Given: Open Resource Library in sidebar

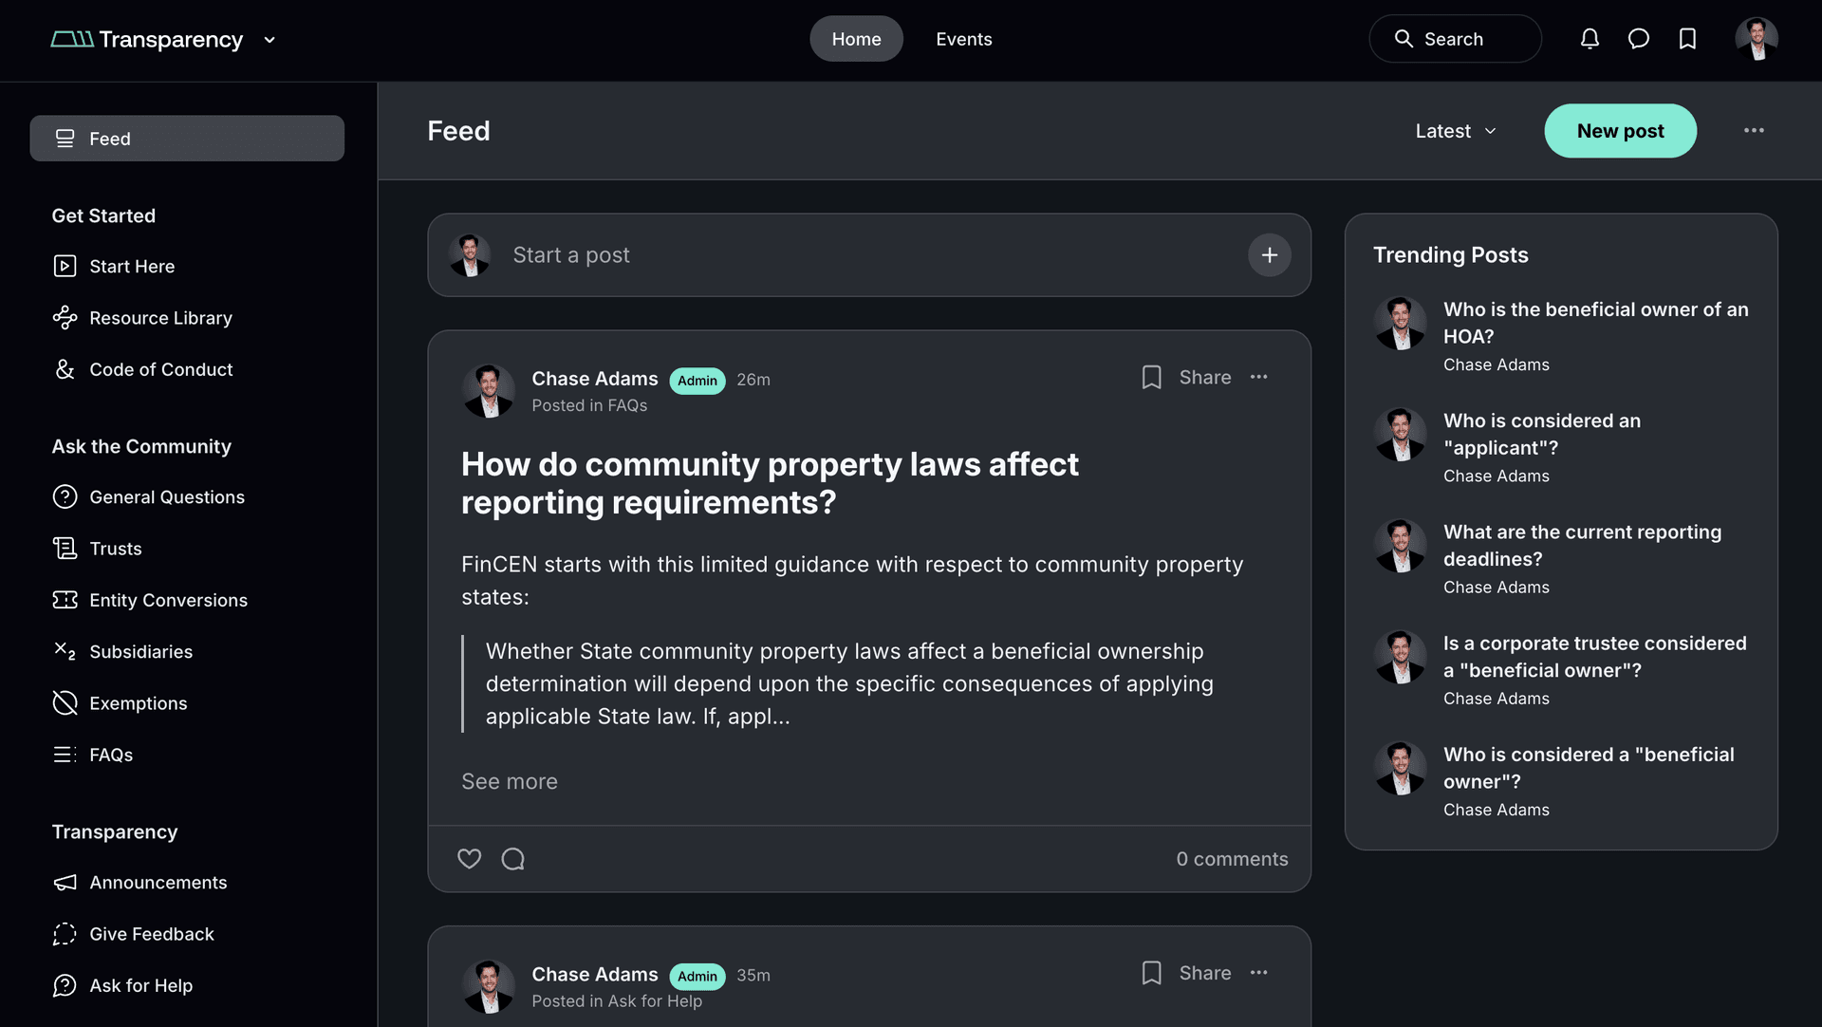Looking at the screenshot, I should [x=160, y=318].
